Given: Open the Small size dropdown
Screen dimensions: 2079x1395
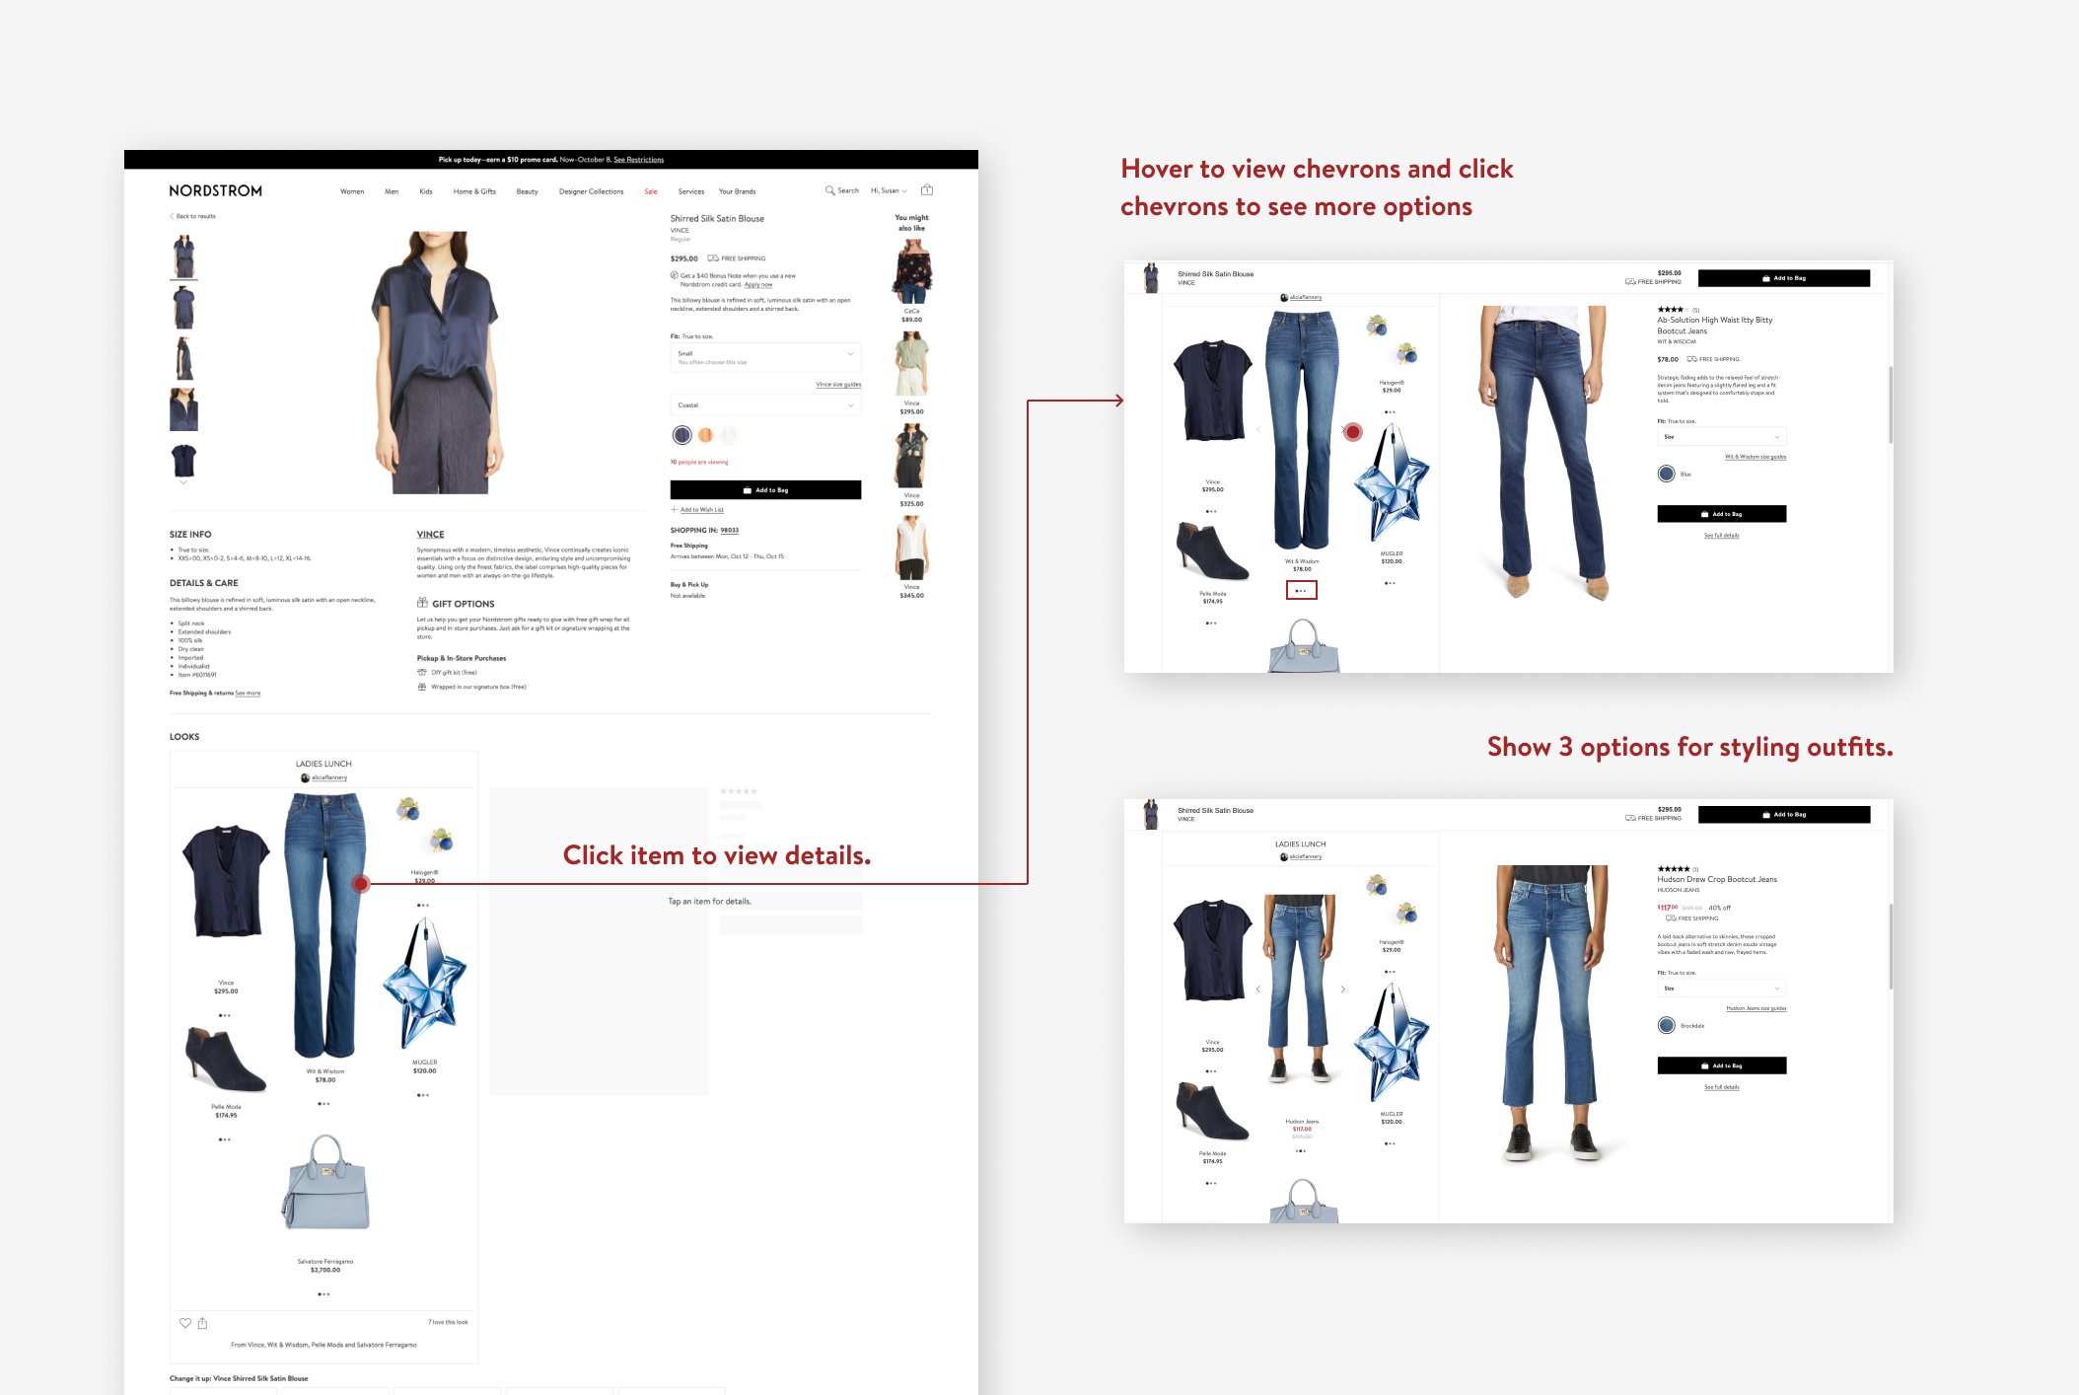Looking at the screenshot, I should tap(765, 357).
